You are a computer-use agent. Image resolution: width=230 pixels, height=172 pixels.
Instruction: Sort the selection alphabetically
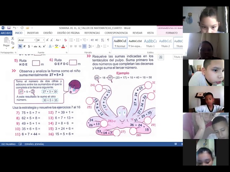point(102,40)
